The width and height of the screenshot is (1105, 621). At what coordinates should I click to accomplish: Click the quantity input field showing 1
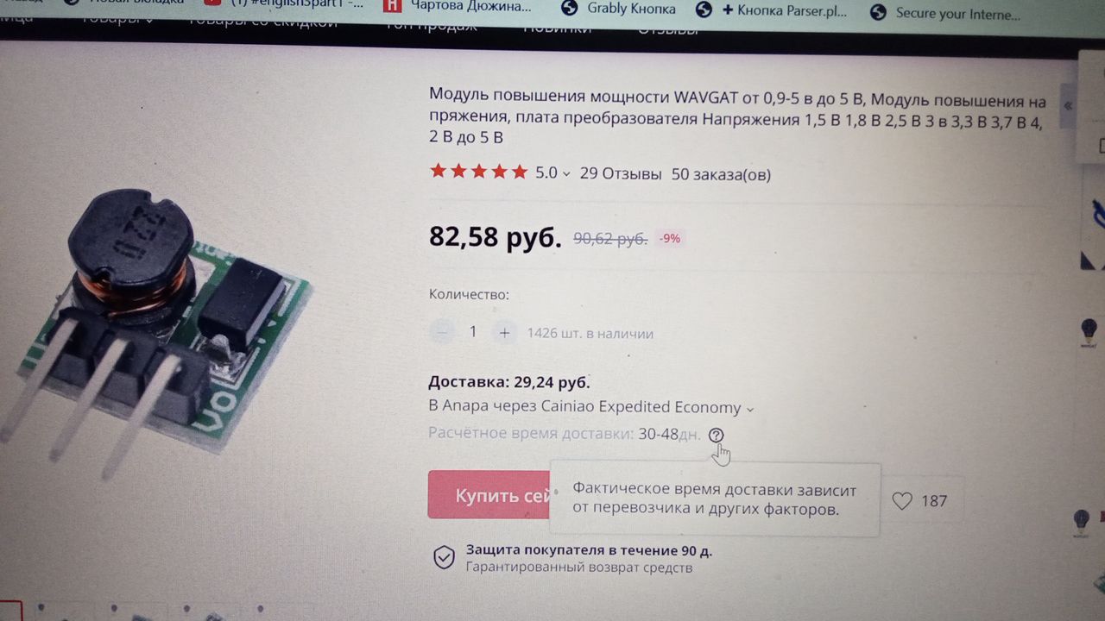(473, 332)
